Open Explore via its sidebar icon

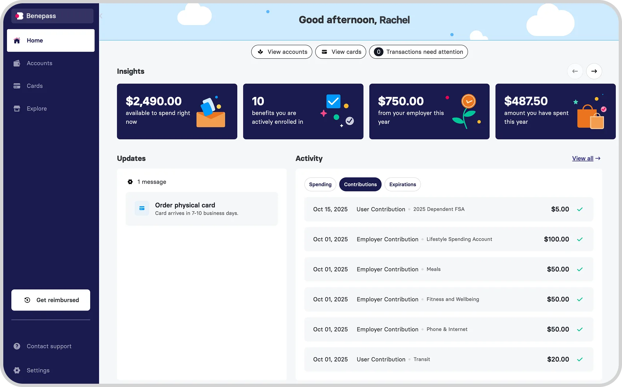pos(17,108)
